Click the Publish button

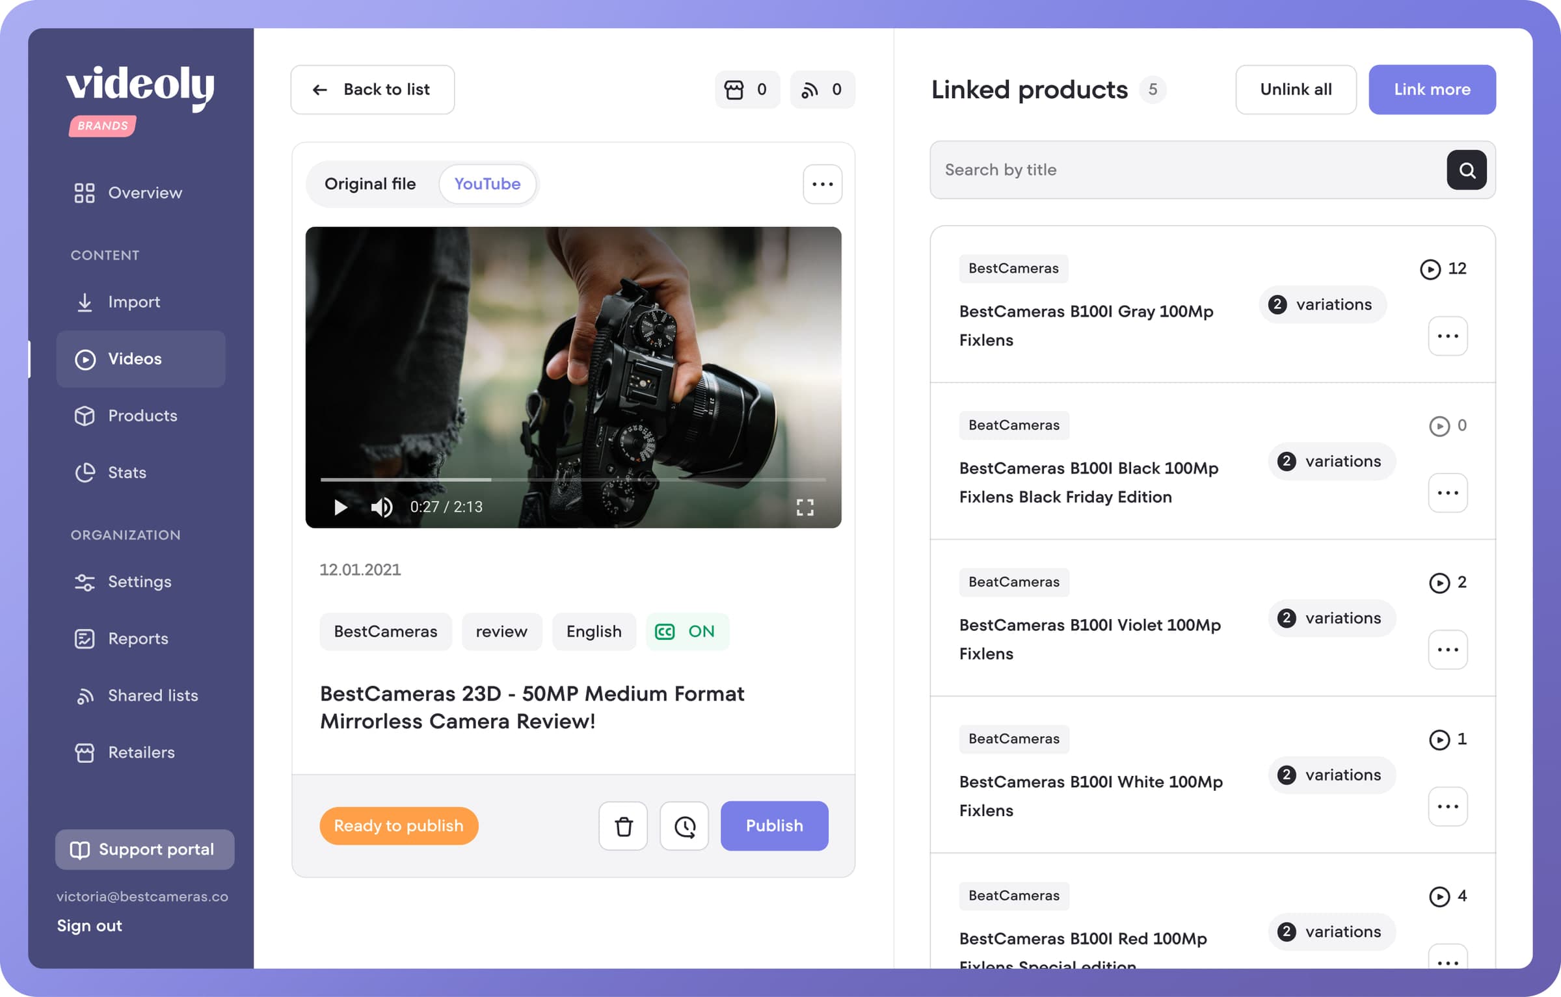774,826
